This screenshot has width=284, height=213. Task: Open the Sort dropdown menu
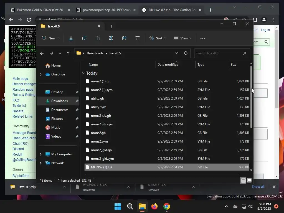coord(158,38)
